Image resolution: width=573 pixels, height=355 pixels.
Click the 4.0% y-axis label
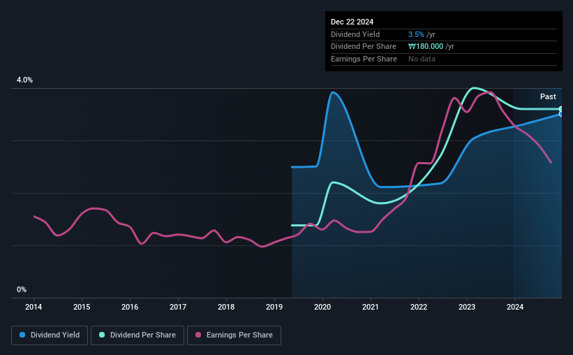pos(24,80)
